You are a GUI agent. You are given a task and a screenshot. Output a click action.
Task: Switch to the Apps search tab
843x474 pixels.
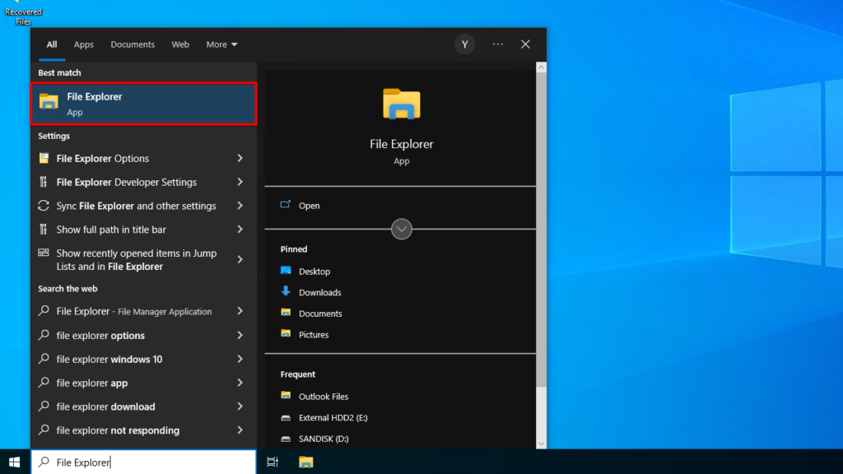(83, 44)
